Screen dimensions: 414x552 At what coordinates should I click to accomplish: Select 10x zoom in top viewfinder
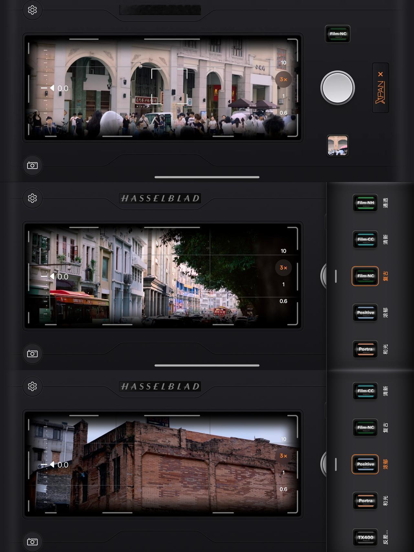pyautogui.click(x=283, y=63)
